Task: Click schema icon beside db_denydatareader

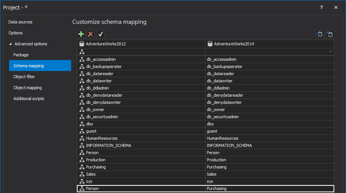Action: pos(82,95)
